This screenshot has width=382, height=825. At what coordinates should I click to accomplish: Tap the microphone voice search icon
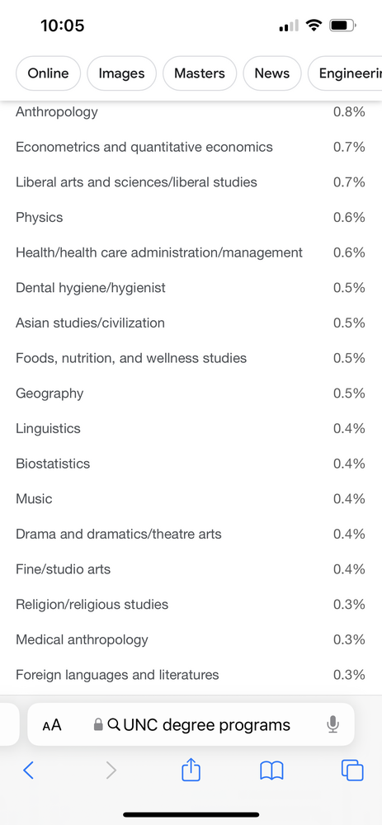click(x=332, y=725)
